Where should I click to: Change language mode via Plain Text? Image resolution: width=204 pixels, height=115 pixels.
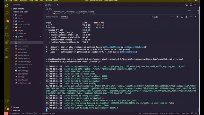pos(185,113)
